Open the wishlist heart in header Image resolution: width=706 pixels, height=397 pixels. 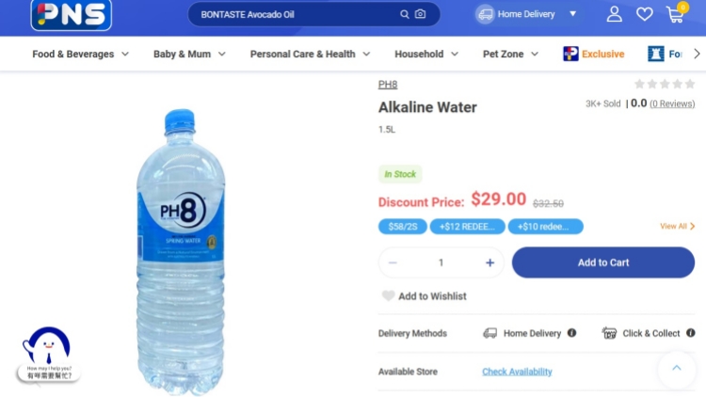tap(645, 14)
